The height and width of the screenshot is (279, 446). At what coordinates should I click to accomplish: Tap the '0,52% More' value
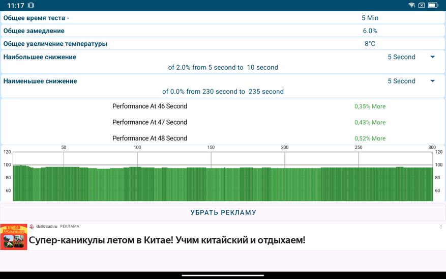click(x=370, y=138)
